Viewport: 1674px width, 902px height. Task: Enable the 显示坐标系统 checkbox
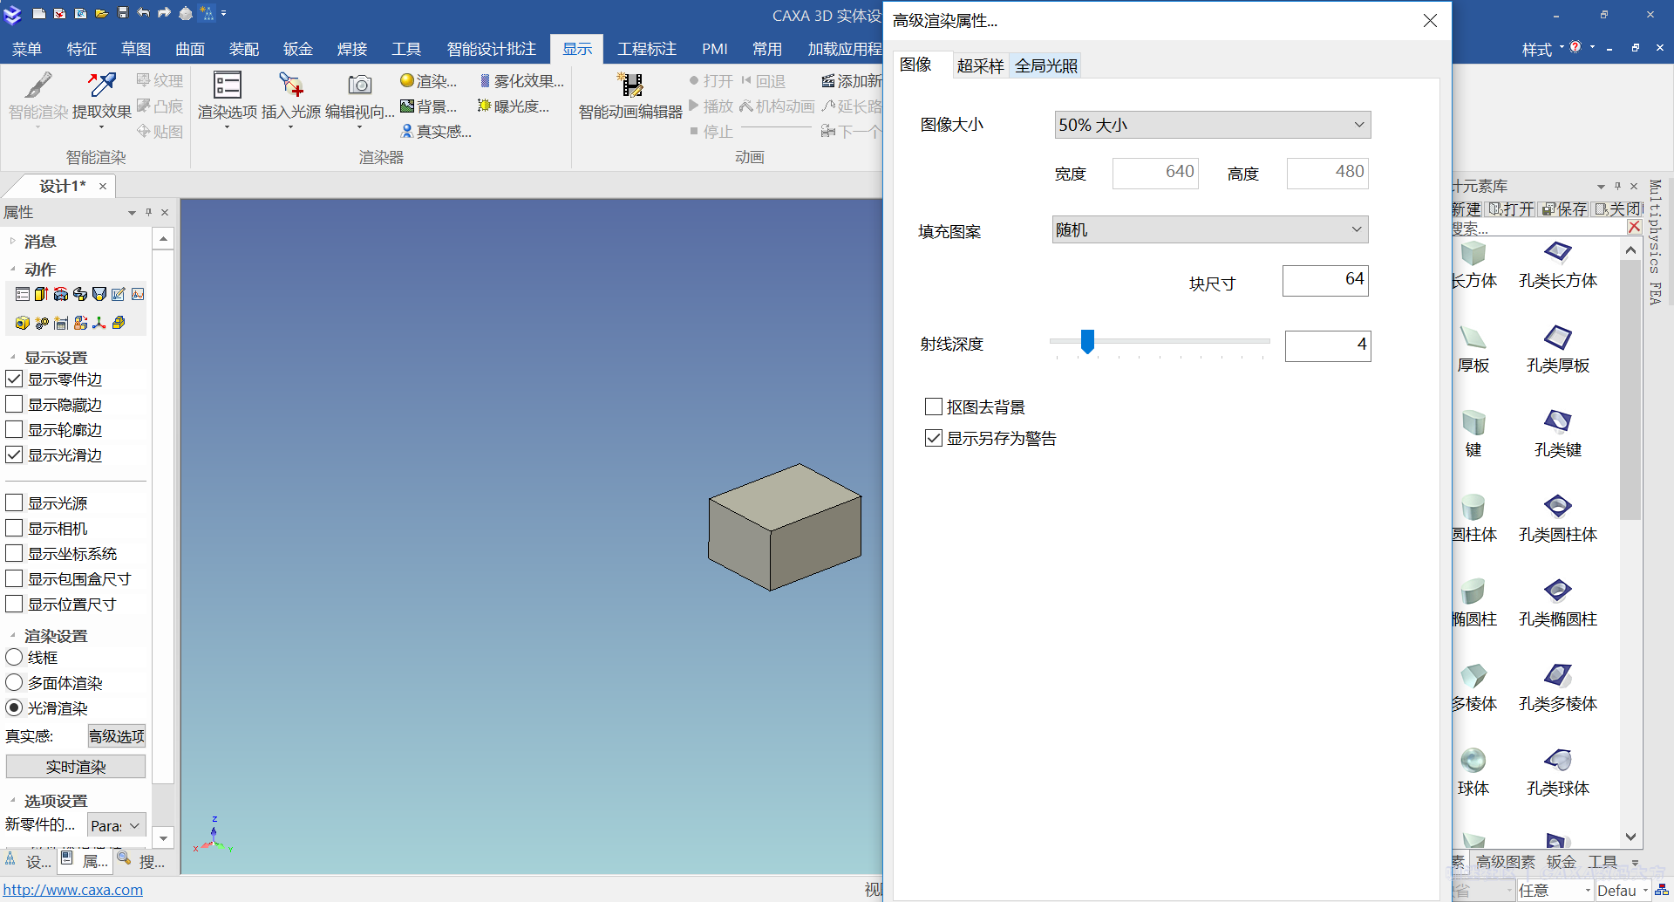coord(14,553)
